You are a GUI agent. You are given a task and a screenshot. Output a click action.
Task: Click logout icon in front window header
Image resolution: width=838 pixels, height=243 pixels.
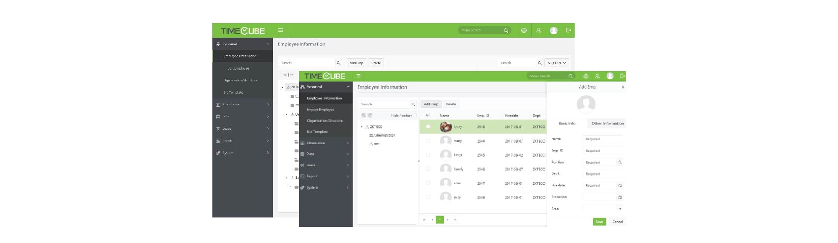pos(622,76)
